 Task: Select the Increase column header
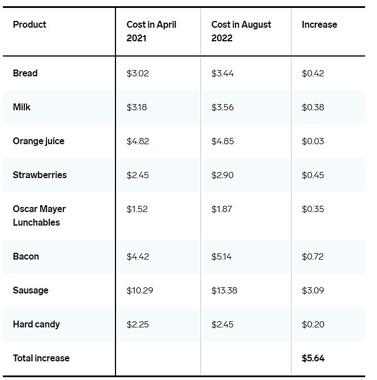pyautogui.click(x=319, y=24)
